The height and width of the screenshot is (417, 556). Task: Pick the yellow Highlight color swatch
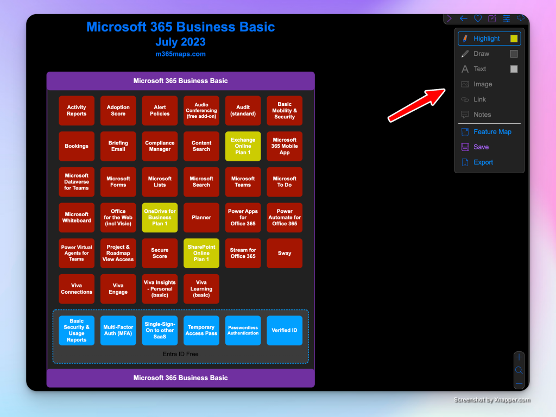coord(514,39)
